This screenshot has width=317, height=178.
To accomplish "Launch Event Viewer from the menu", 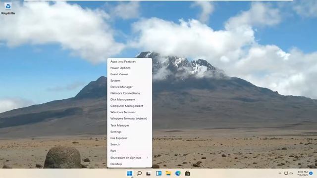I will 130,74.
